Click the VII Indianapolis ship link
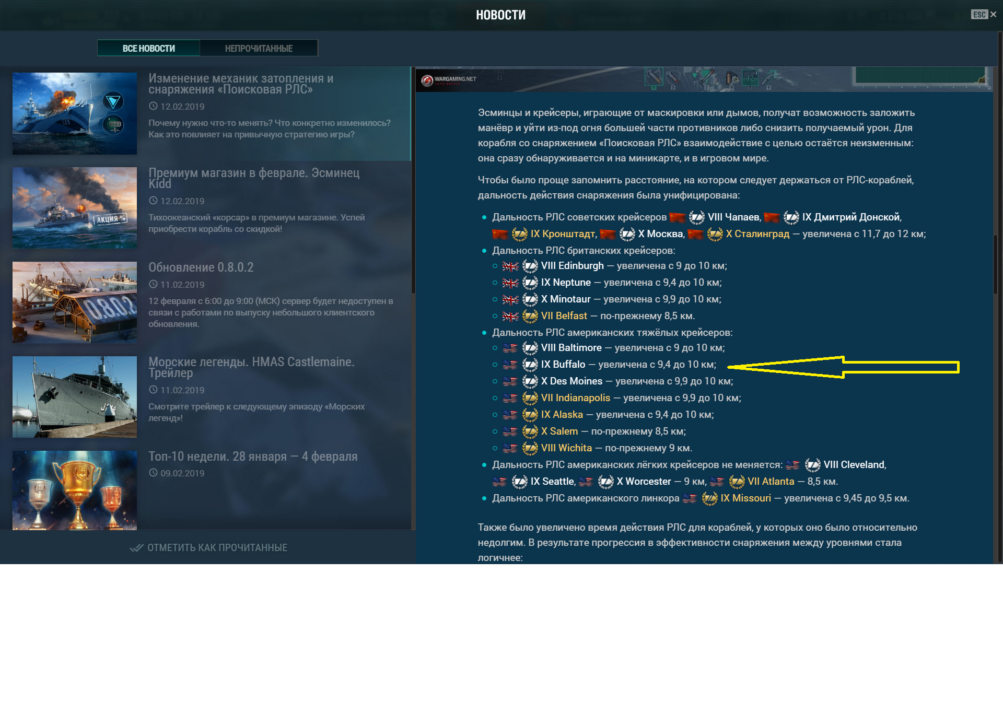The width and height of the screenshot is (1003, 701). [x=576, y=398]
